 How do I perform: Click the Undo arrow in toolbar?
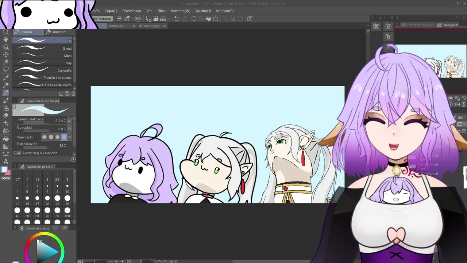(177, 19)
